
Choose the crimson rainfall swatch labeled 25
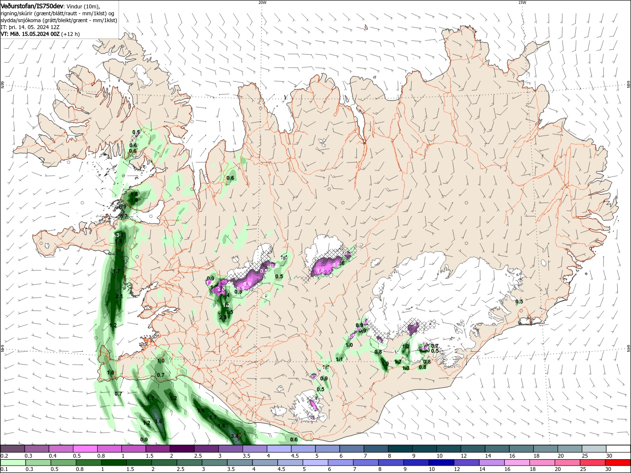coord(593,463)
